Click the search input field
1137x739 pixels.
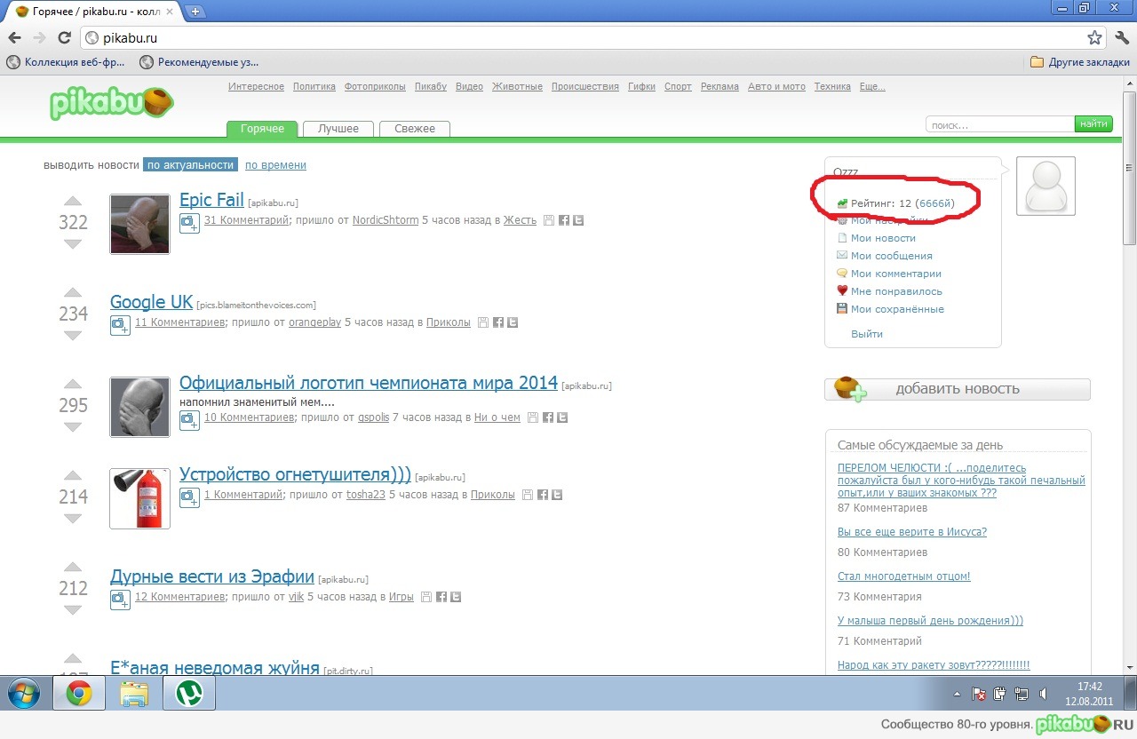tap(999, 125)
